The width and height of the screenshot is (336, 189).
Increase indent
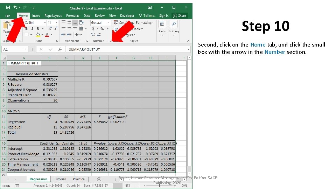tap(69, 34)
